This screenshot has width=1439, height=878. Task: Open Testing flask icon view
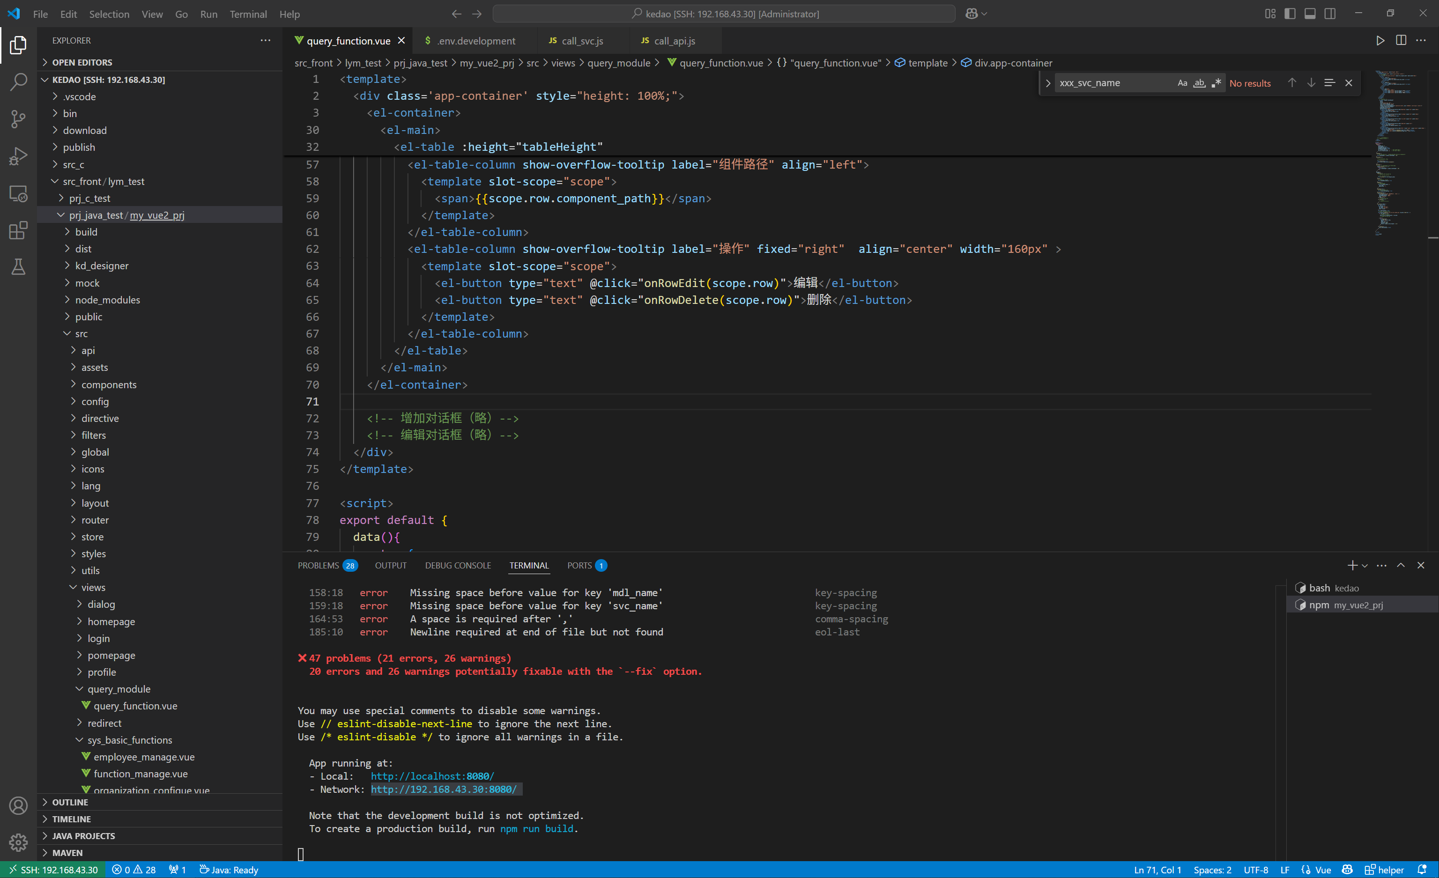pos(18,267)
